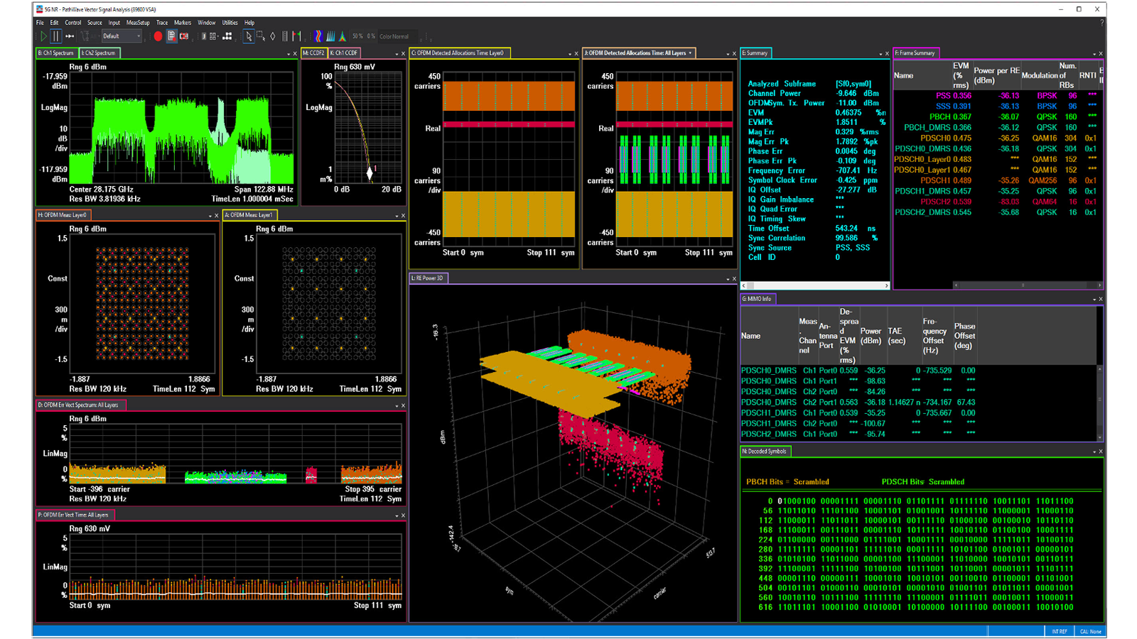This screenshot has height=639, width=1137.
Task: Click the spectrogram color display icon
Action: pyautogui.click(x=318, y=36)
